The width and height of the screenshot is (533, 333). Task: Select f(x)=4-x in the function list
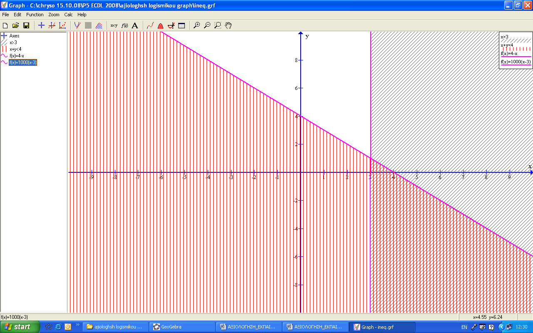click(x=17, y=56)
